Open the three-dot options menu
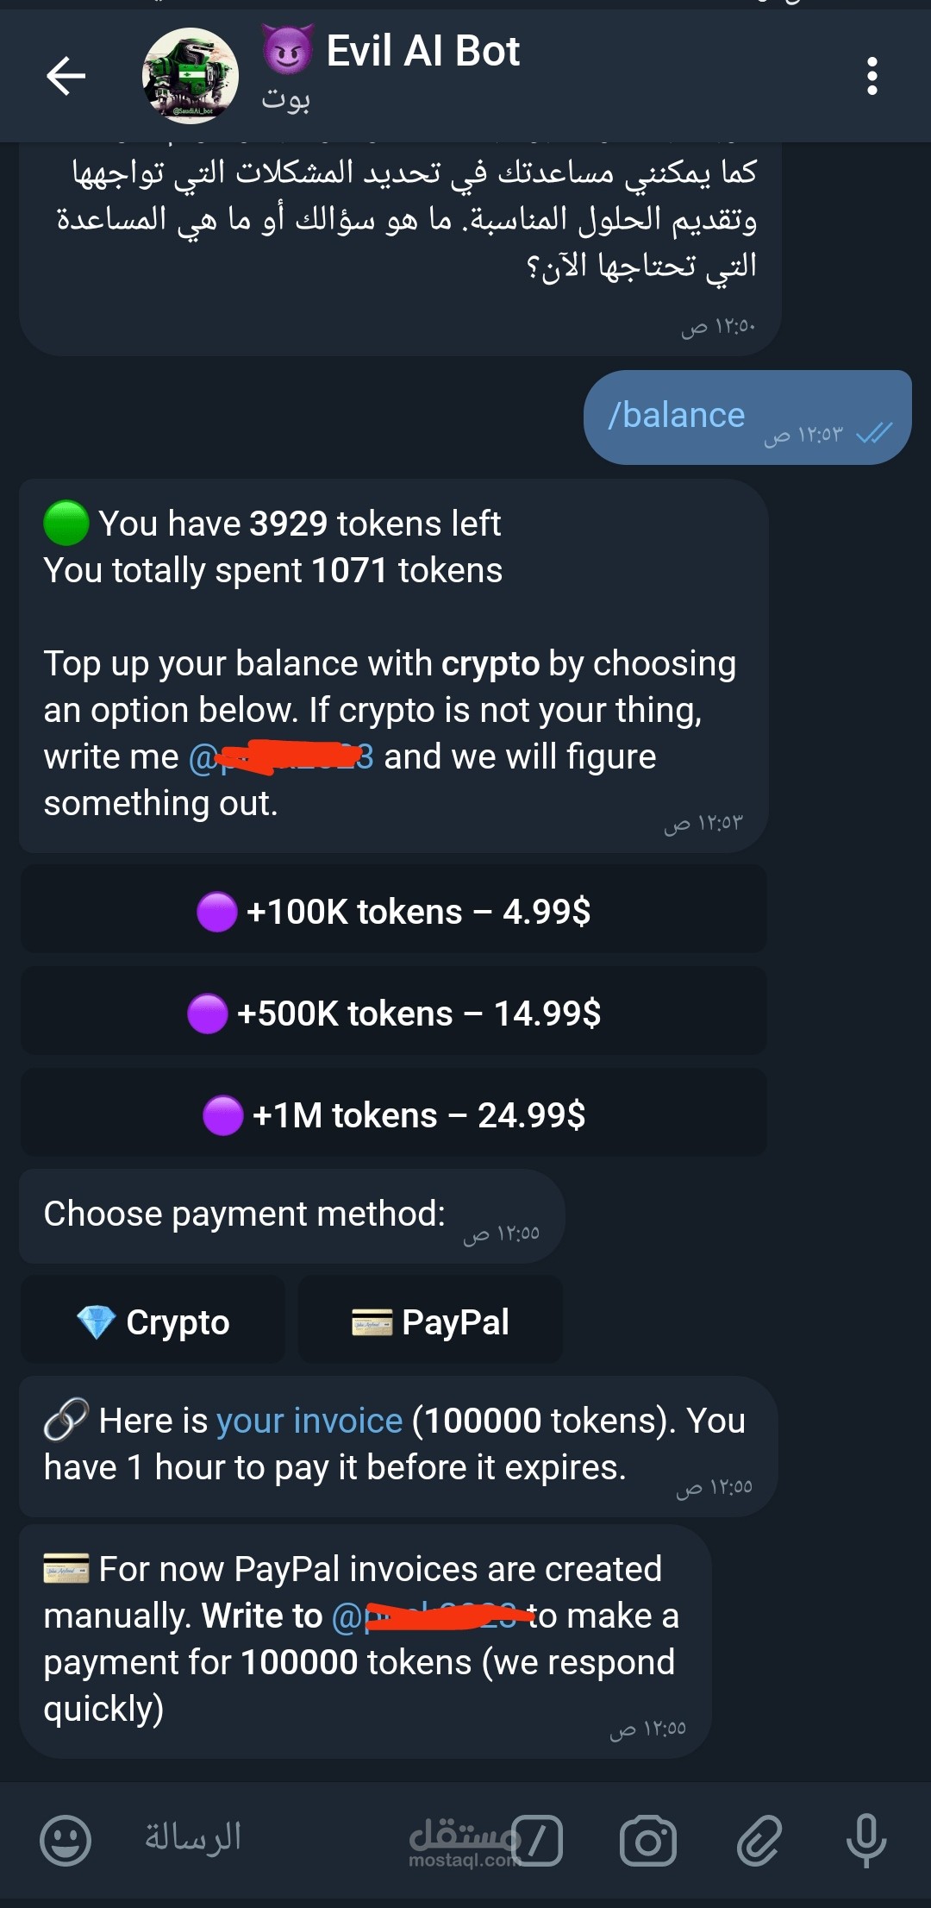This screenshot has height=1908, width=931. tap(872, 76)
